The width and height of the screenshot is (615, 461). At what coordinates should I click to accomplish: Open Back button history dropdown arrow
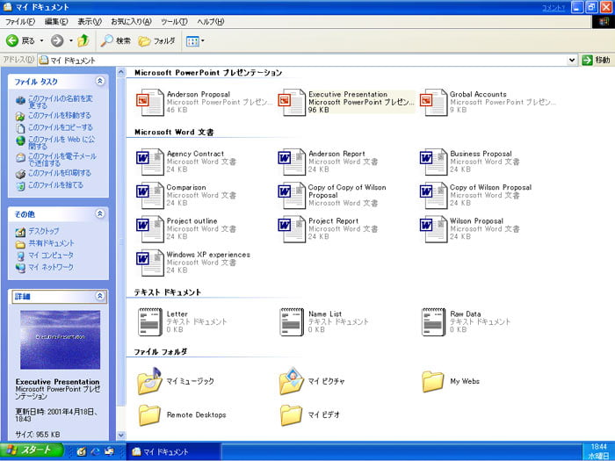pyautogui.click(x=41, y=40)
